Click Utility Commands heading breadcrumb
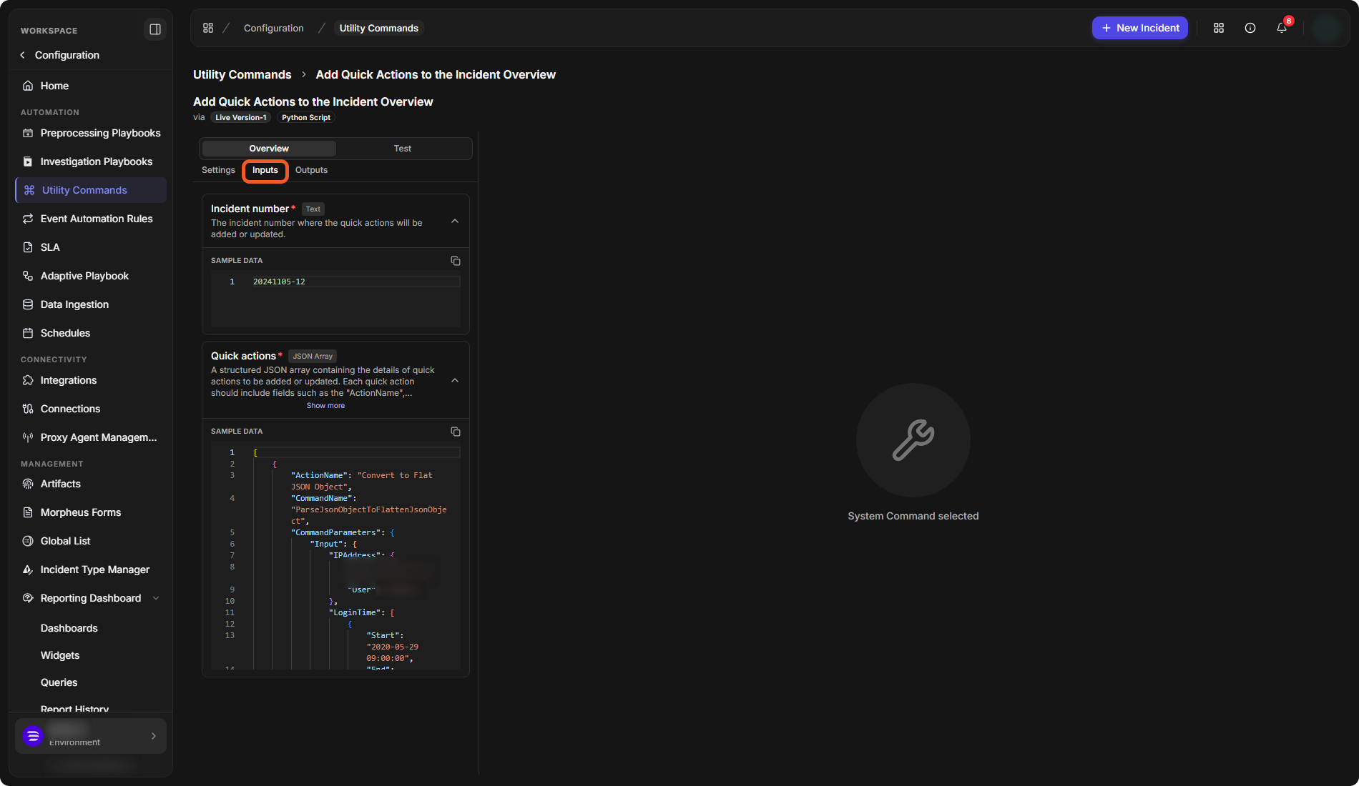1359x786 pixels. (242, 74)
